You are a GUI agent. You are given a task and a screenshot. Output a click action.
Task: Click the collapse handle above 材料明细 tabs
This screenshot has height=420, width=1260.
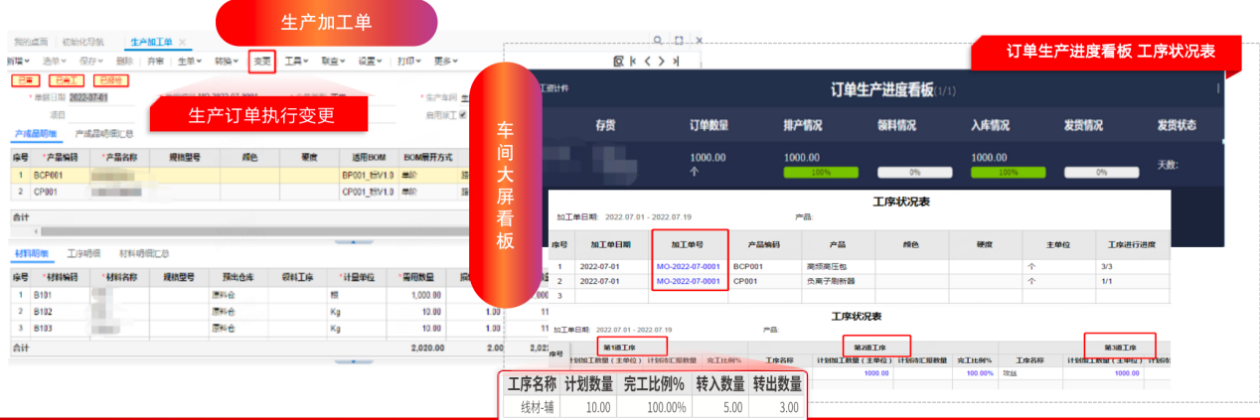tap(355, 241)
